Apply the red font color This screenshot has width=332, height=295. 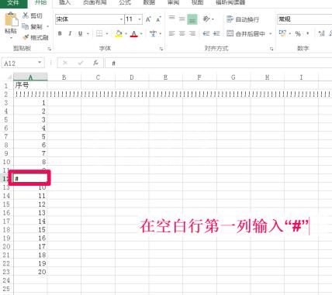134,34
